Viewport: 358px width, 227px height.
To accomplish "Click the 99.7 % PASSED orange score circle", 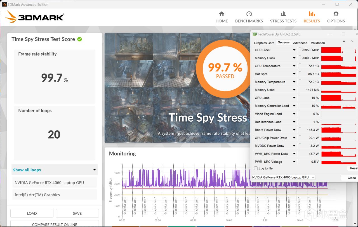I will (x=223, y=68).
